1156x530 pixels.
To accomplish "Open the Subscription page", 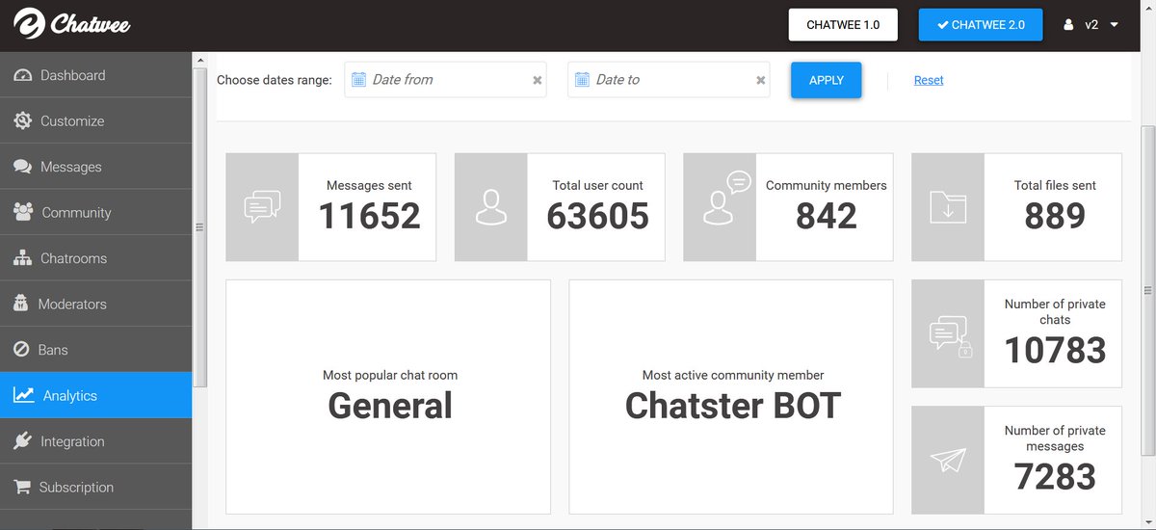I will point(96,487).
